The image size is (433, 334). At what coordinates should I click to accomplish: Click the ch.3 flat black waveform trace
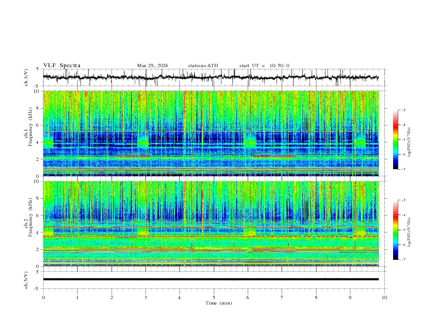tap(210, 279)
